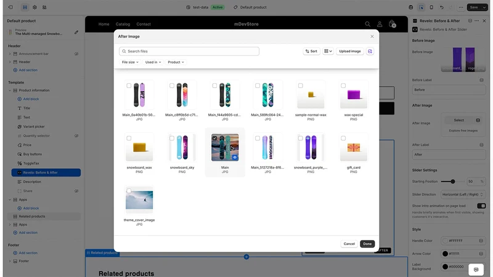Toggle visibility of Quantity selector

(x=76, y=135)
